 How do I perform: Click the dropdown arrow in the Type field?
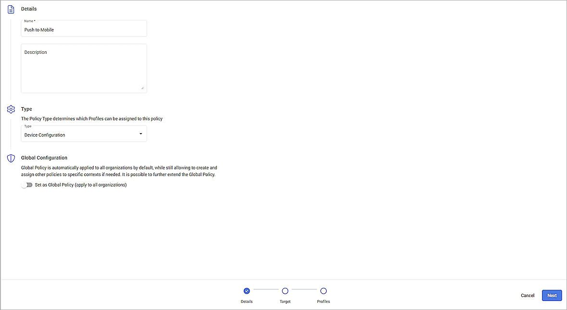coord(140,134)
